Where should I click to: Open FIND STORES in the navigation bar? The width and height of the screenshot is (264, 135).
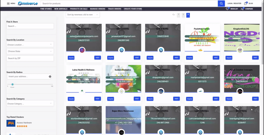tap(46, 9)
